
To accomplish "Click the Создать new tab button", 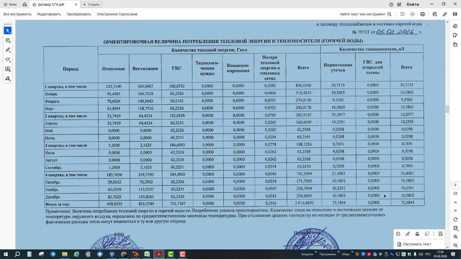I will point(91,4).
